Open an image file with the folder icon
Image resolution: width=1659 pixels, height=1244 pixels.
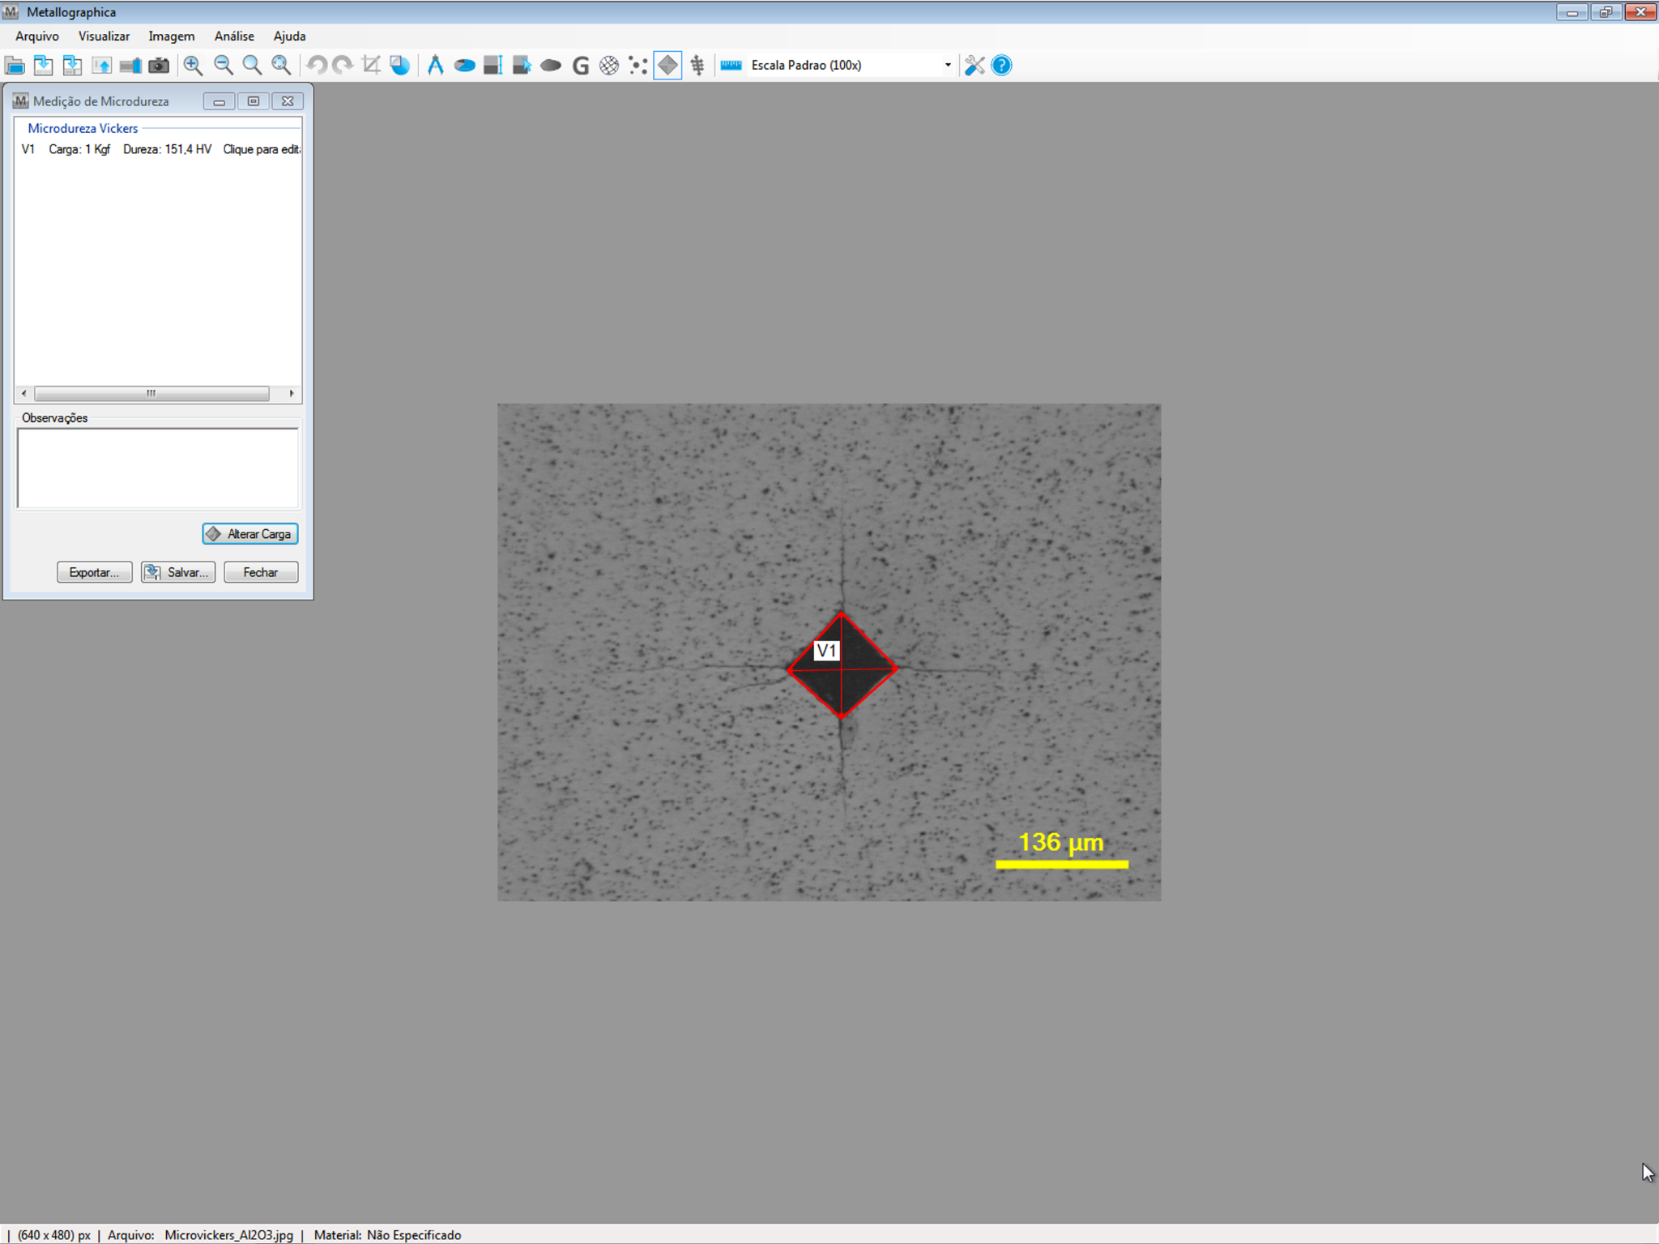click(15, 65)
